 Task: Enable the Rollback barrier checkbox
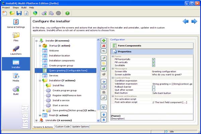click(153, 87)
